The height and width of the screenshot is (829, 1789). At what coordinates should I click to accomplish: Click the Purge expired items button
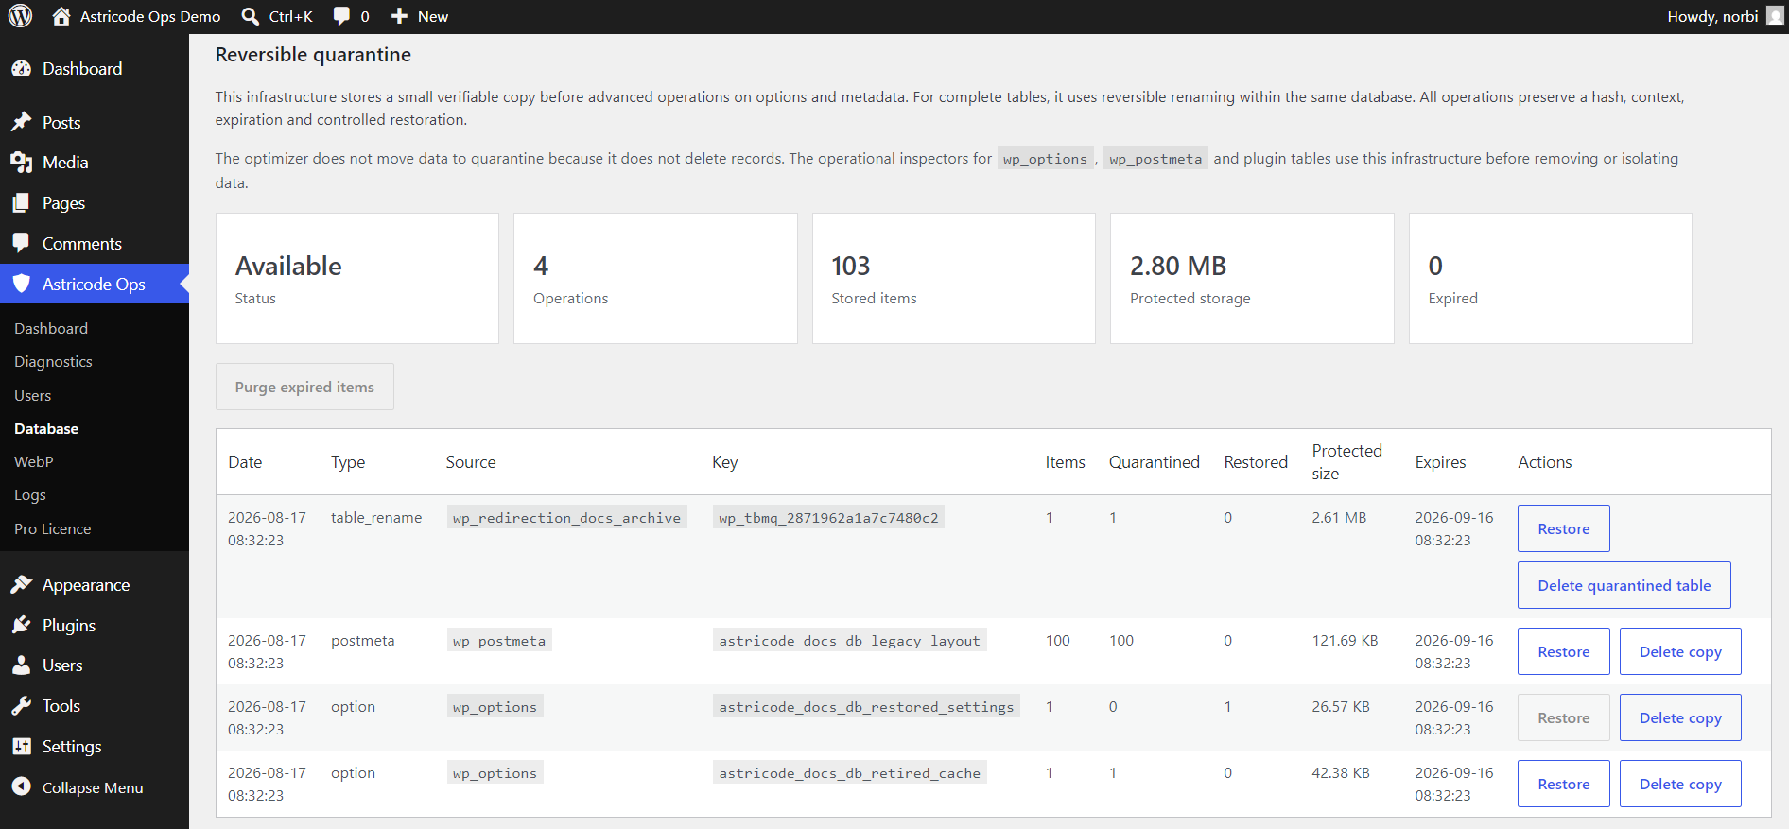click(304, 387)
